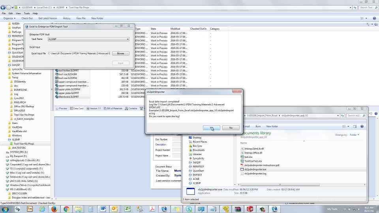Click Burn in the Documents library toolbar

[258, 126]
